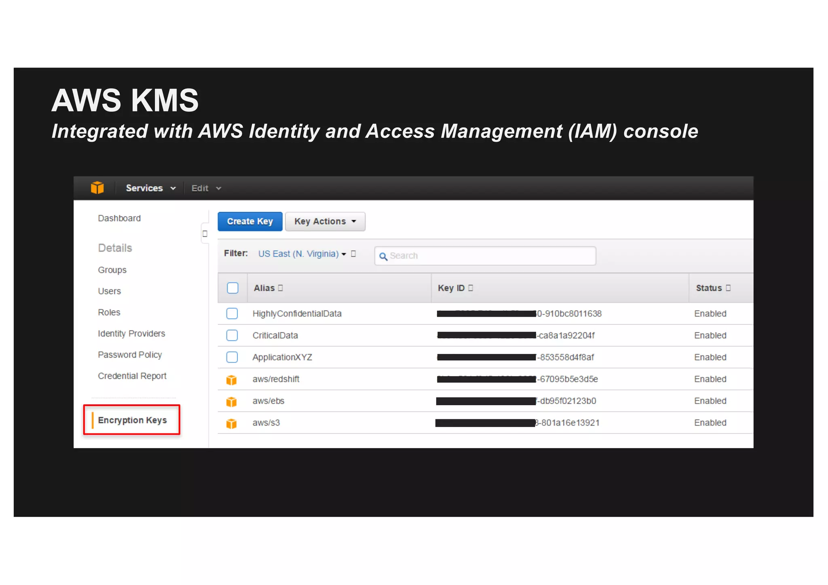Collapse the sidebar using the panel handle
The height and width of the screenshot is (585, 828).
[x=205, y=234]
